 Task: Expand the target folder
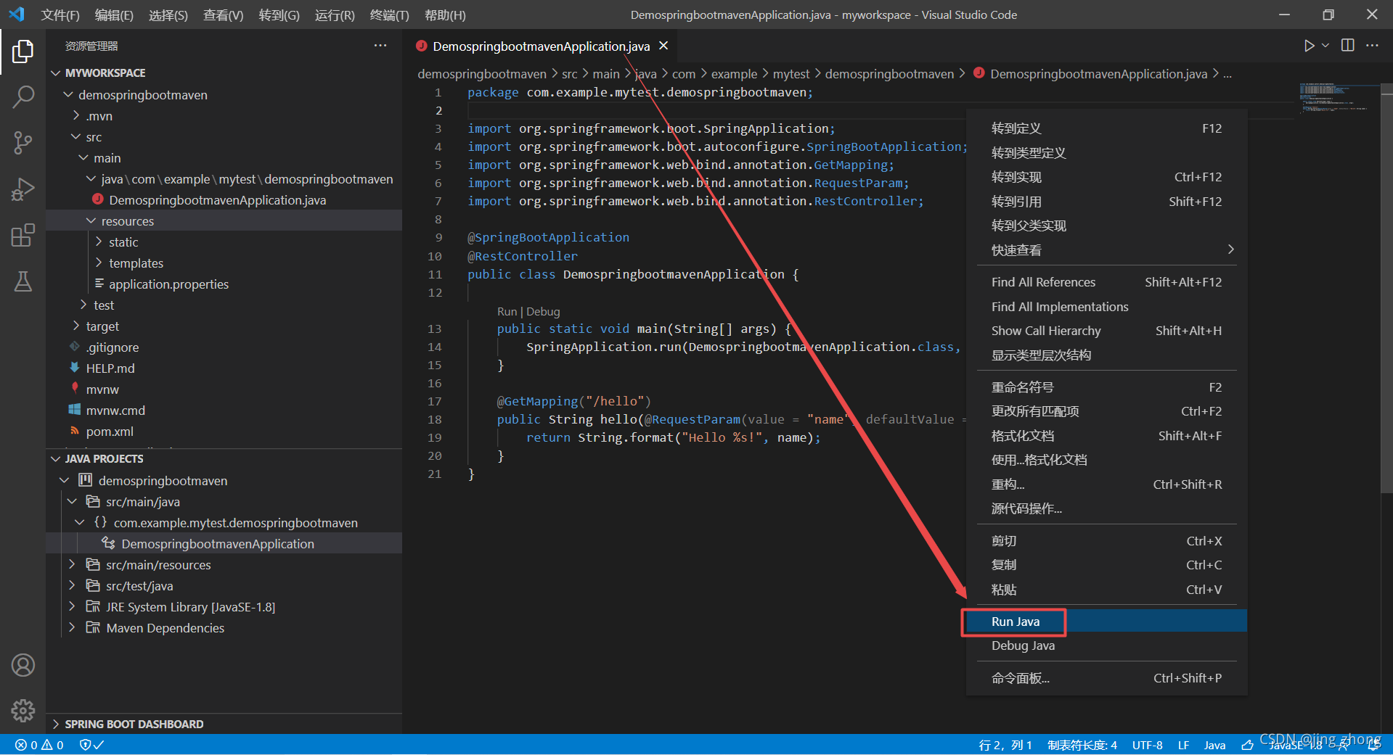[76, 326]
